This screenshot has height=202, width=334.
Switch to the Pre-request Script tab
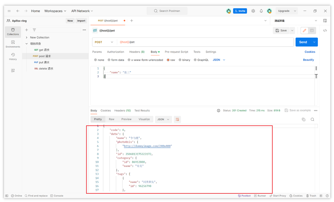click(x=176, y=52)
